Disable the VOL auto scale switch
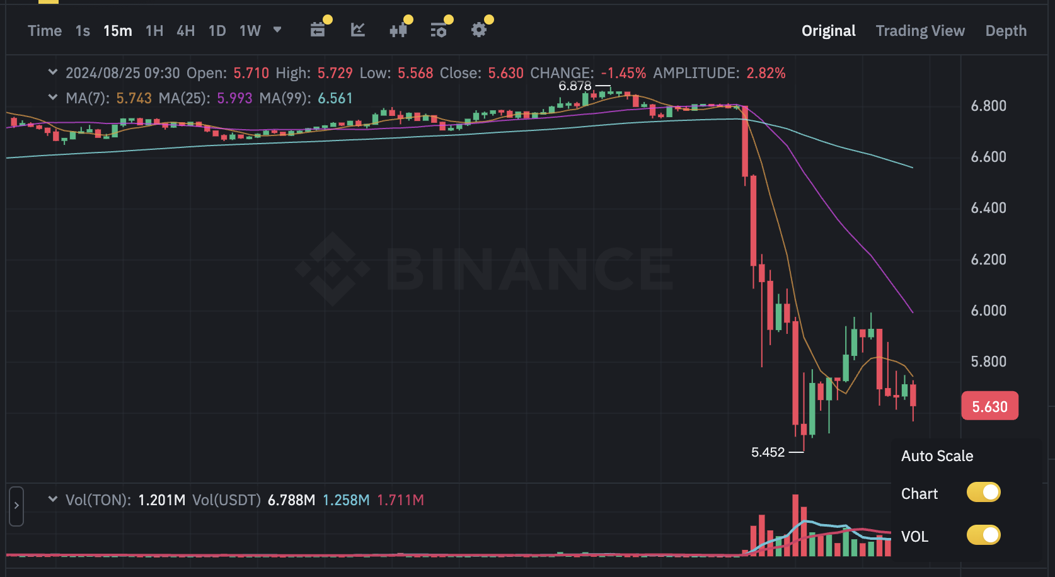 coord(983,535)
